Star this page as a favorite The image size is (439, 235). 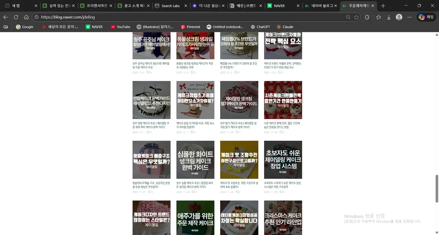click(356, 17)
